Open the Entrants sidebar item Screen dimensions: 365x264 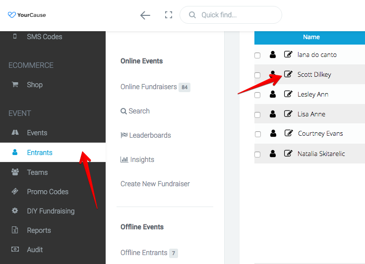40,153
